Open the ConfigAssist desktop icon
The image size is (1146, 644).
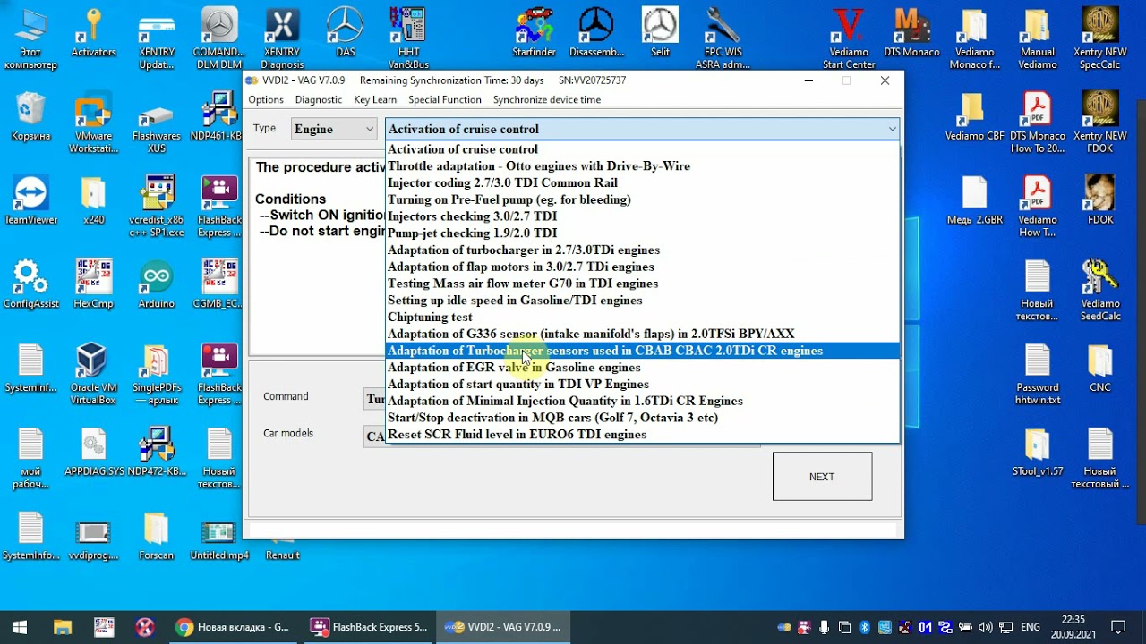(30, 284)
